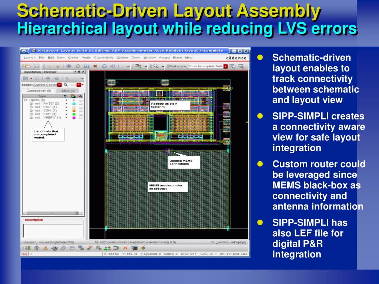Open the Annotation Browser search field dropdown
This screenshot has height=284, width=379.
tap(79, 85)
